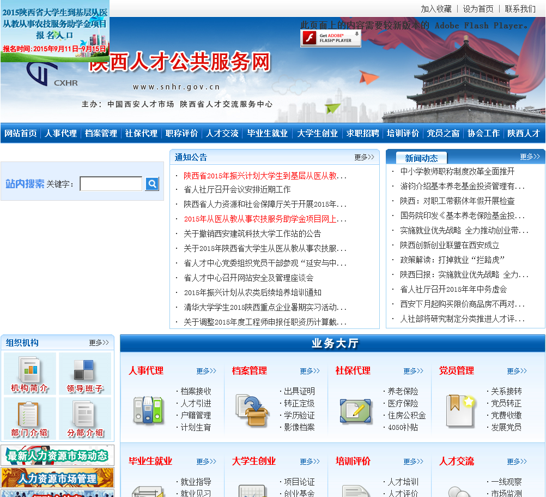This screenshot has height=497, width=546.
Task: Expand 更多>> beside the 人事代理 section
Action: tap(206, 371)
